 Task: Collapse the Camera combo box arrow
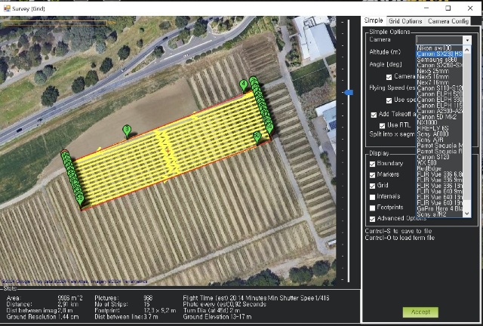(x=466, y=39)
